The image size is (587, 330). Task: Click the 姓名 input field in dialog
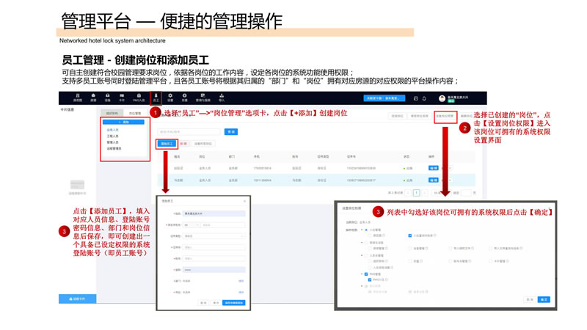click(214, 214)
